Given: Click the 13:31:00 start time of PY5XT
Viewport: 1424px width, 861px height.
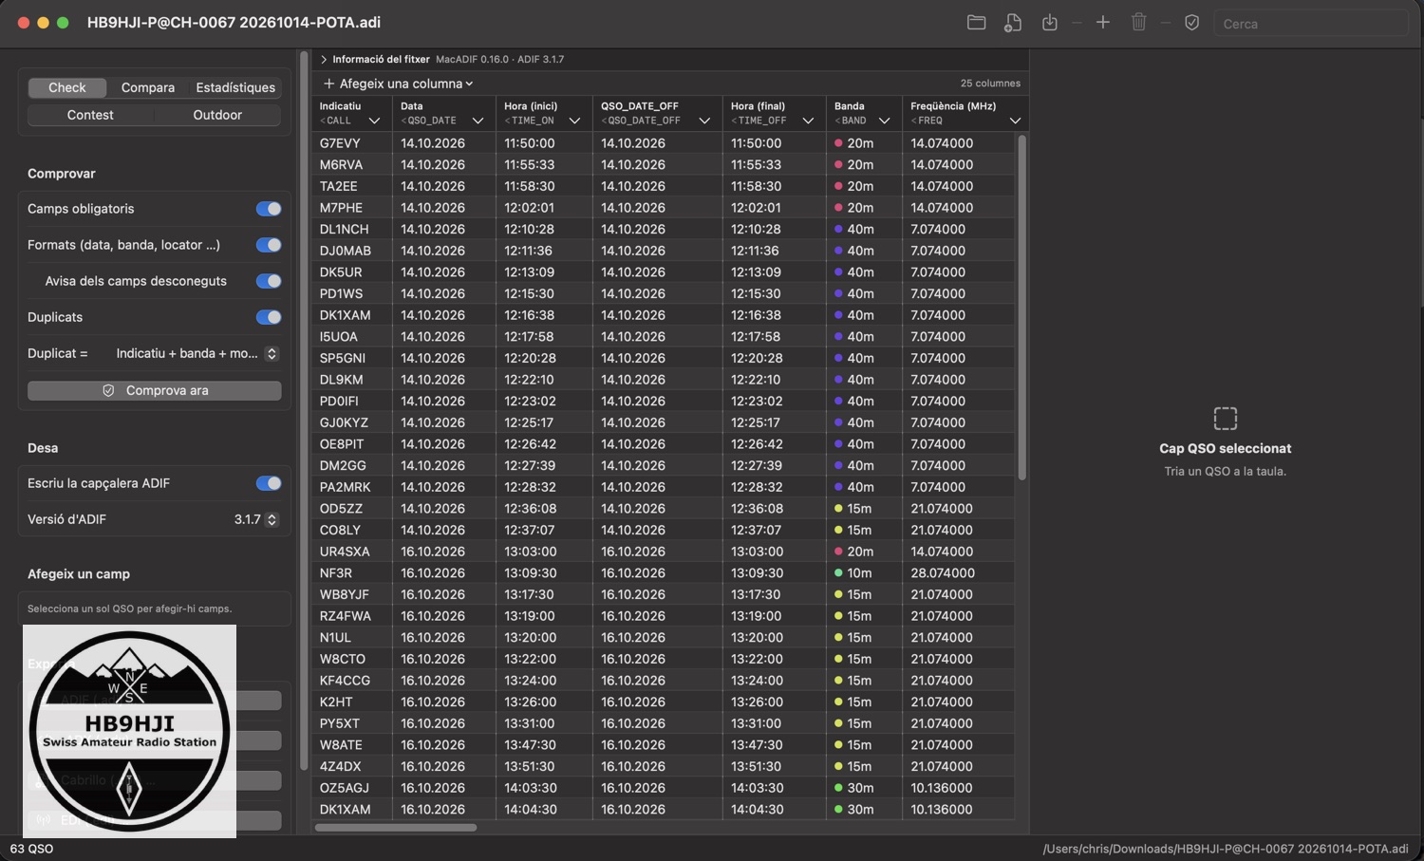Looking at the screenshot, I should pyautogui.click(x=531, y=723).
